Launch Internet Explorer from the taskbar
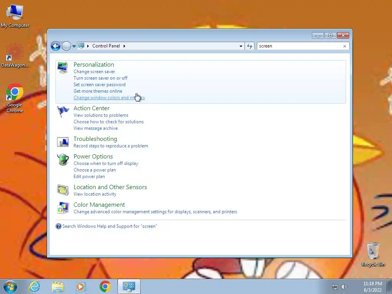 coord(34,286)
